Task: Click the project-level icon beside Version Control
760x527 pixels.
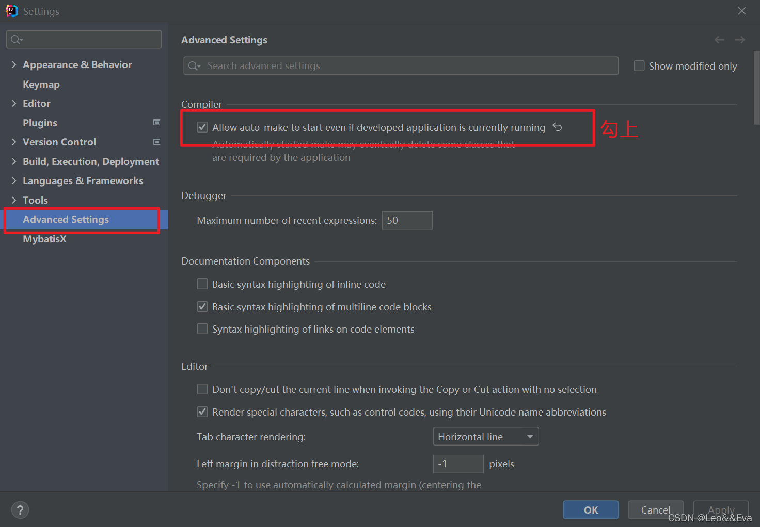Action: [157, 142]
